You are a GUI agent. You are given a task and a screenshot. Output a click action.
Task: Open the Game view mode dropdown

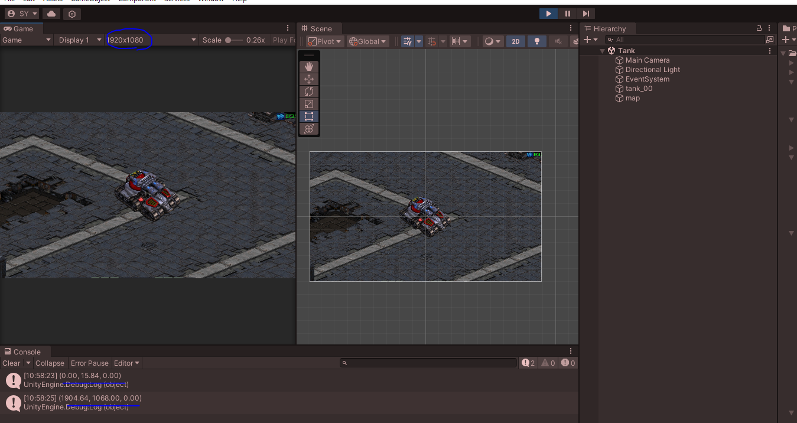click(x=27, y=40)
